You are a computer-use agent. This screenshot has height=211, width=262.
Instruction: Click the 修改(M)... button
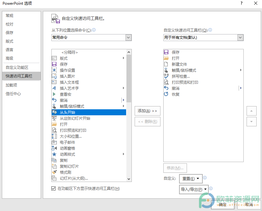(175, 168)
